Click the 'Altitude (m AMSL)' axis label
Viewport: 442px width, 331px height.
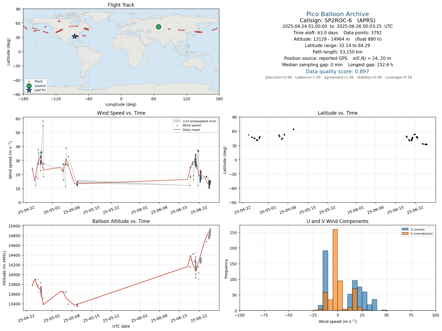coord(4,268)
